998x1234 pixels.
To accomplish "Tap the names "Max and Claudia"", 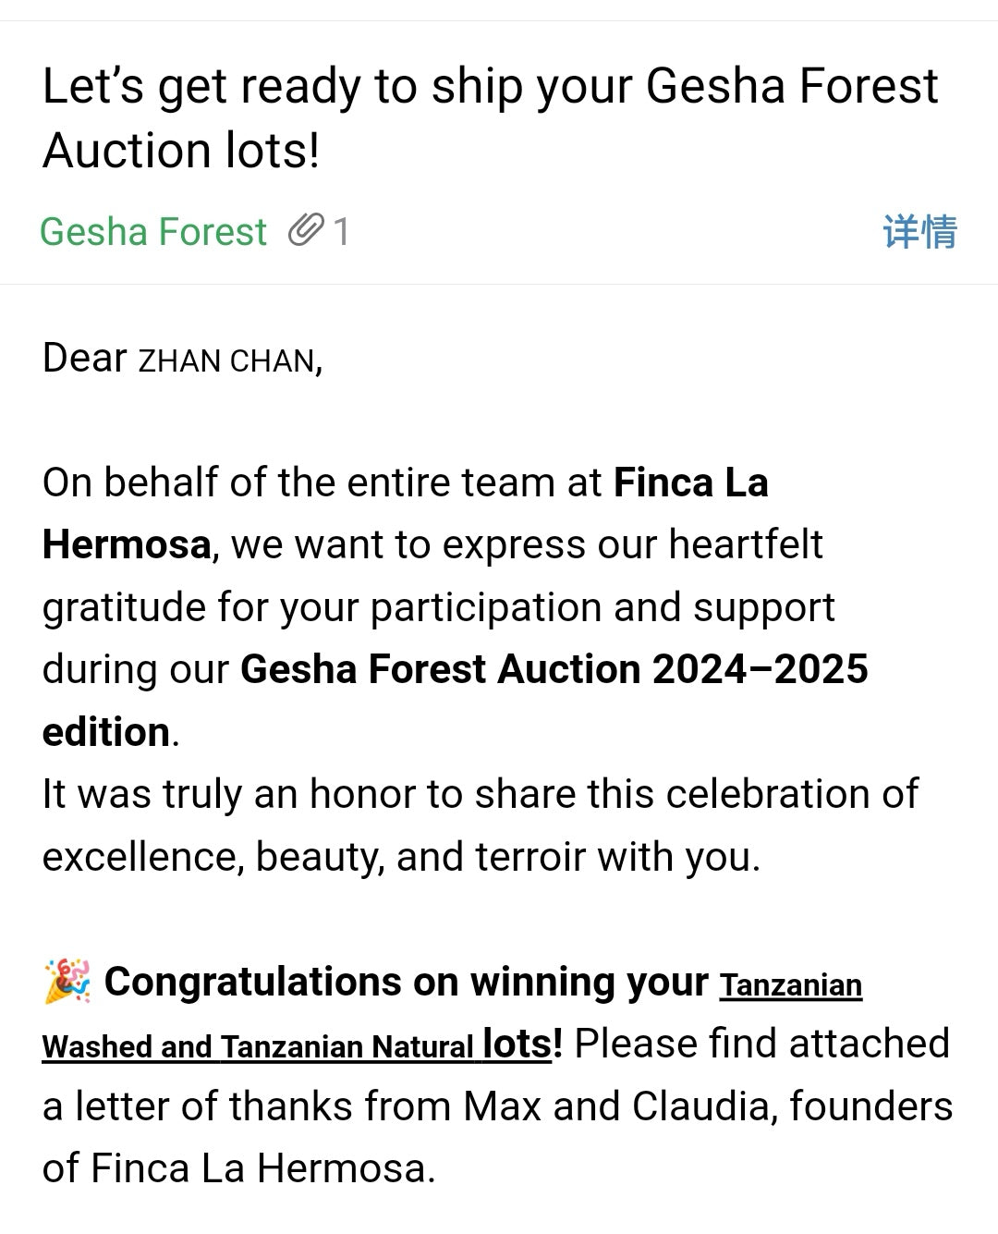I will coord(617,1106).
